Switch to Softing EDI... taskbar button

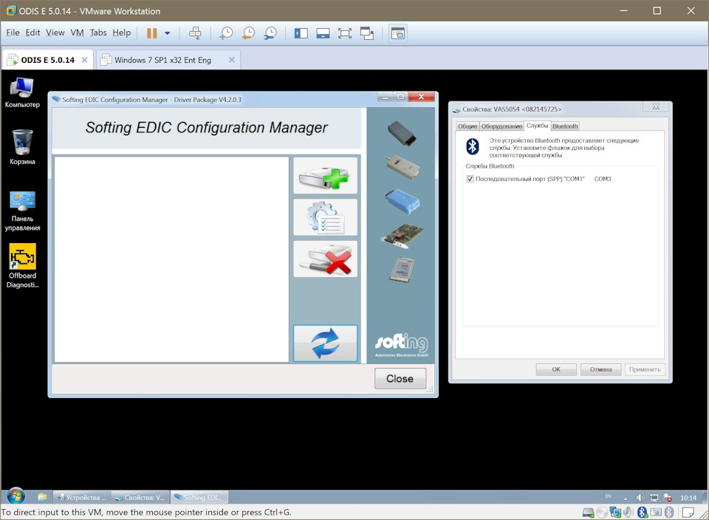(199, 497)
